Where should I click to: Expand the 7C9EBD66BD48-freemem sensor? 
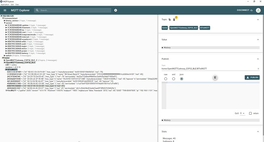pos(6,28)
